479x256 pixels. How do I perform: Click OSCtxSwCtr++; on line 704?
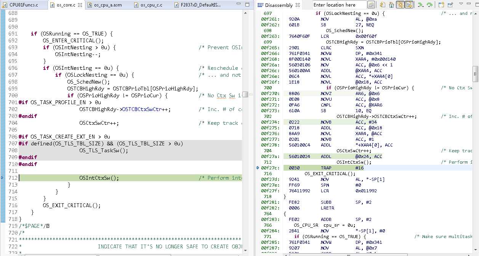(x=99, y=123)
